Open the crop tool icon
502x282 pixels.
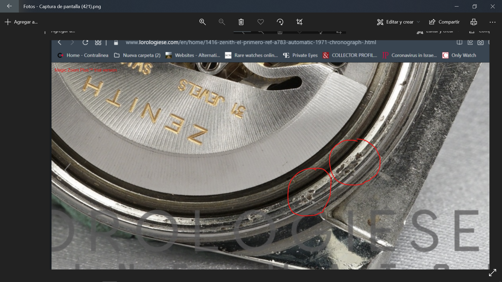pos(299,22)
